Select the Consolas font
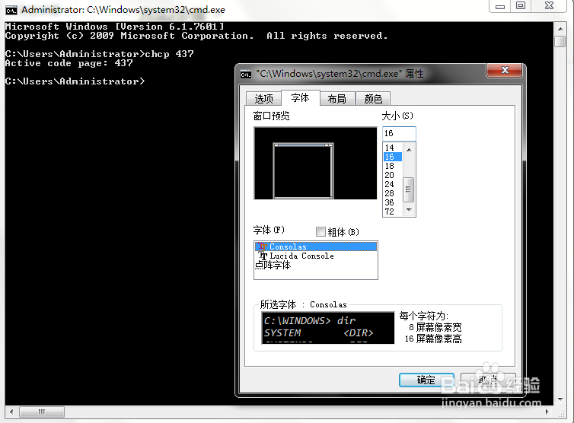 pyautogui.click(x=316, y=246)
